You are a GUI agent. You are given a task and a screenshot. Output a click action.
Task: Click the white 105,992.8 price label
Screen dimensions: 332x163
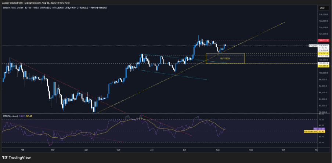coord(323,63)
